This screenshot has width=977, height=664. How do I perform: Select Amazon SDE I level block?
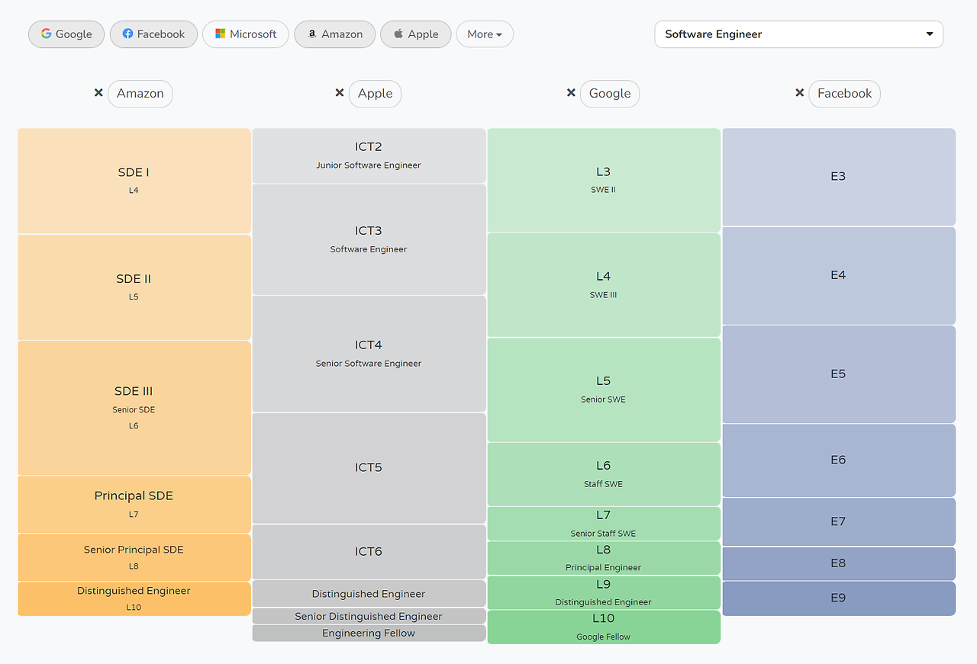(134, 181)
